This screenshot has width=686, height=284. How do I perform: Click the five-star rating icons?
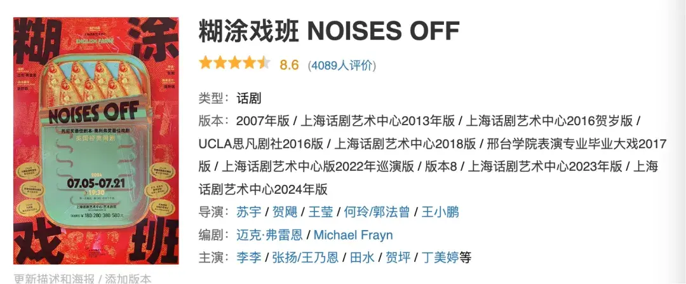point(234,64)
